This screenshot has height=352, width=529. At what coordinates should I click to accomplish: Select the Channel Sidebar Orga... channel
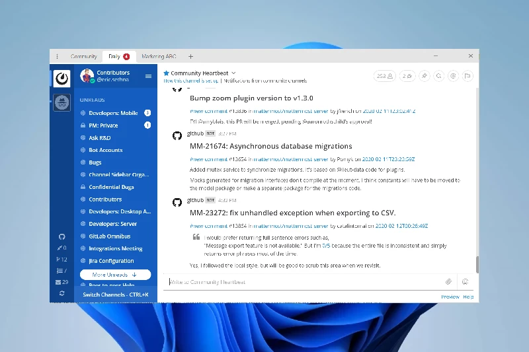pos(115,174)
